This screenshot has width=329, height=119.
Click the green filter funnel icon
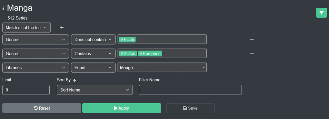(x=321, y=13)
